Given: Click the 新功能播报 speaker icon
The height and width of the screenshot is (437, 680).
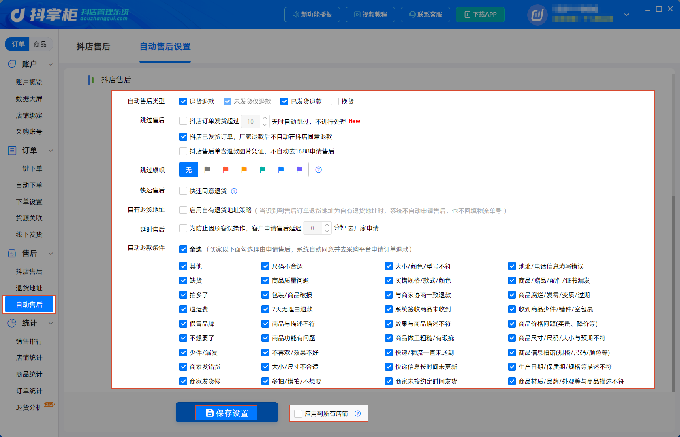Looking at the screenshot, I should tap(296, 15).
